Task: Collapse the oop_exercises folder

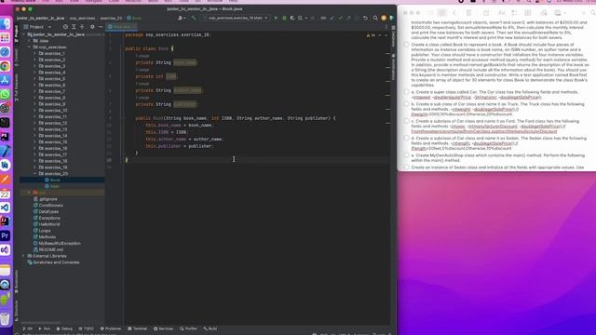Action: (x=29, y=47)
